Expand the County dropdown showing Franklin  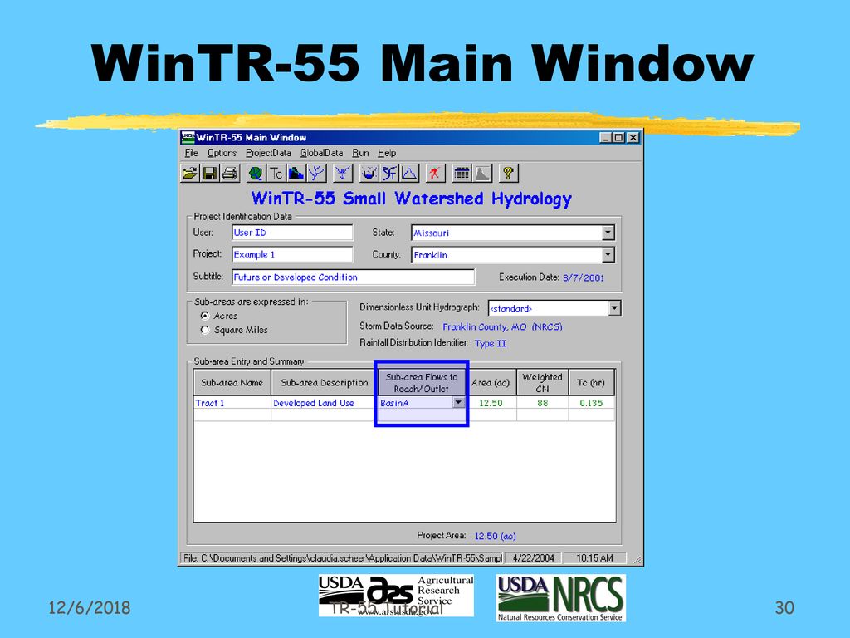(x=608, y=254)
